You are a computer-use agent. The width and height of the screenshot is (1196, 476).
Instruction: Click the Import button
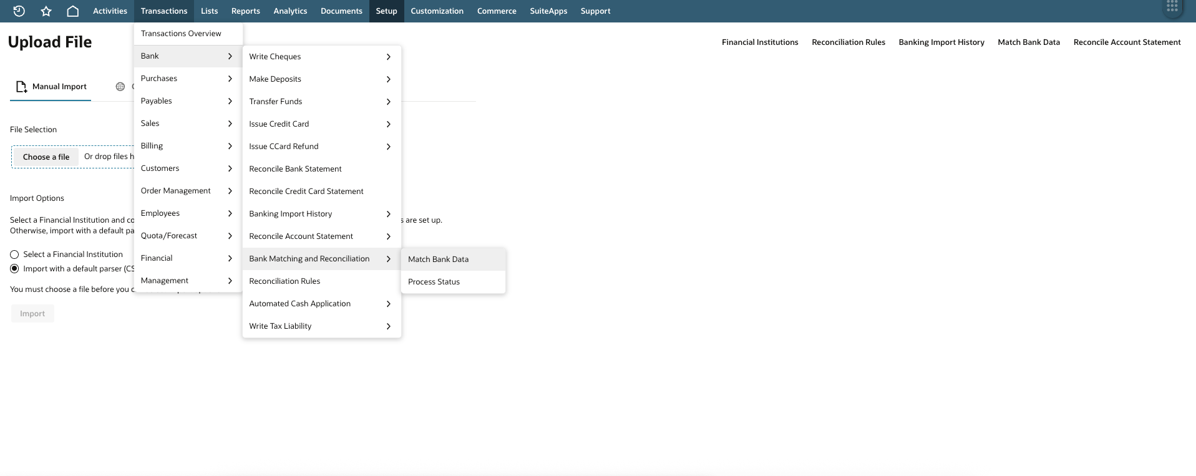click(32, 314)
